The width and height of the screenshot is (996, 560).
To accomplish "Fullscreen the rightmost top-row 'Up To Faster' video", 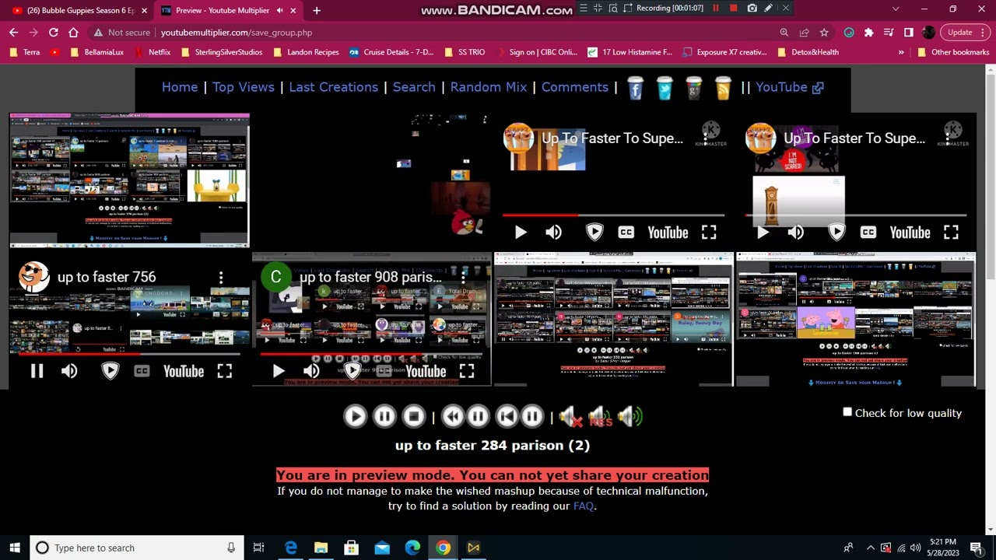I will point(951,232).
